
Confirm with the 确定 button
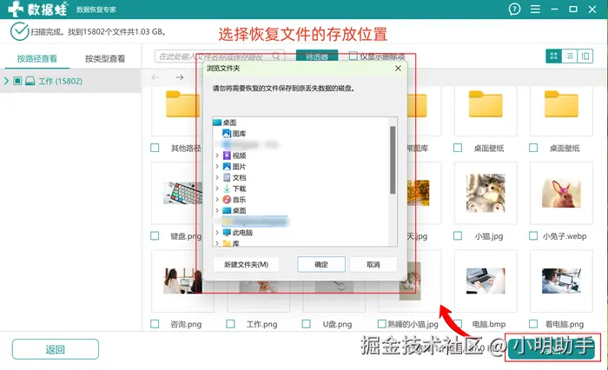pos(321,265)
